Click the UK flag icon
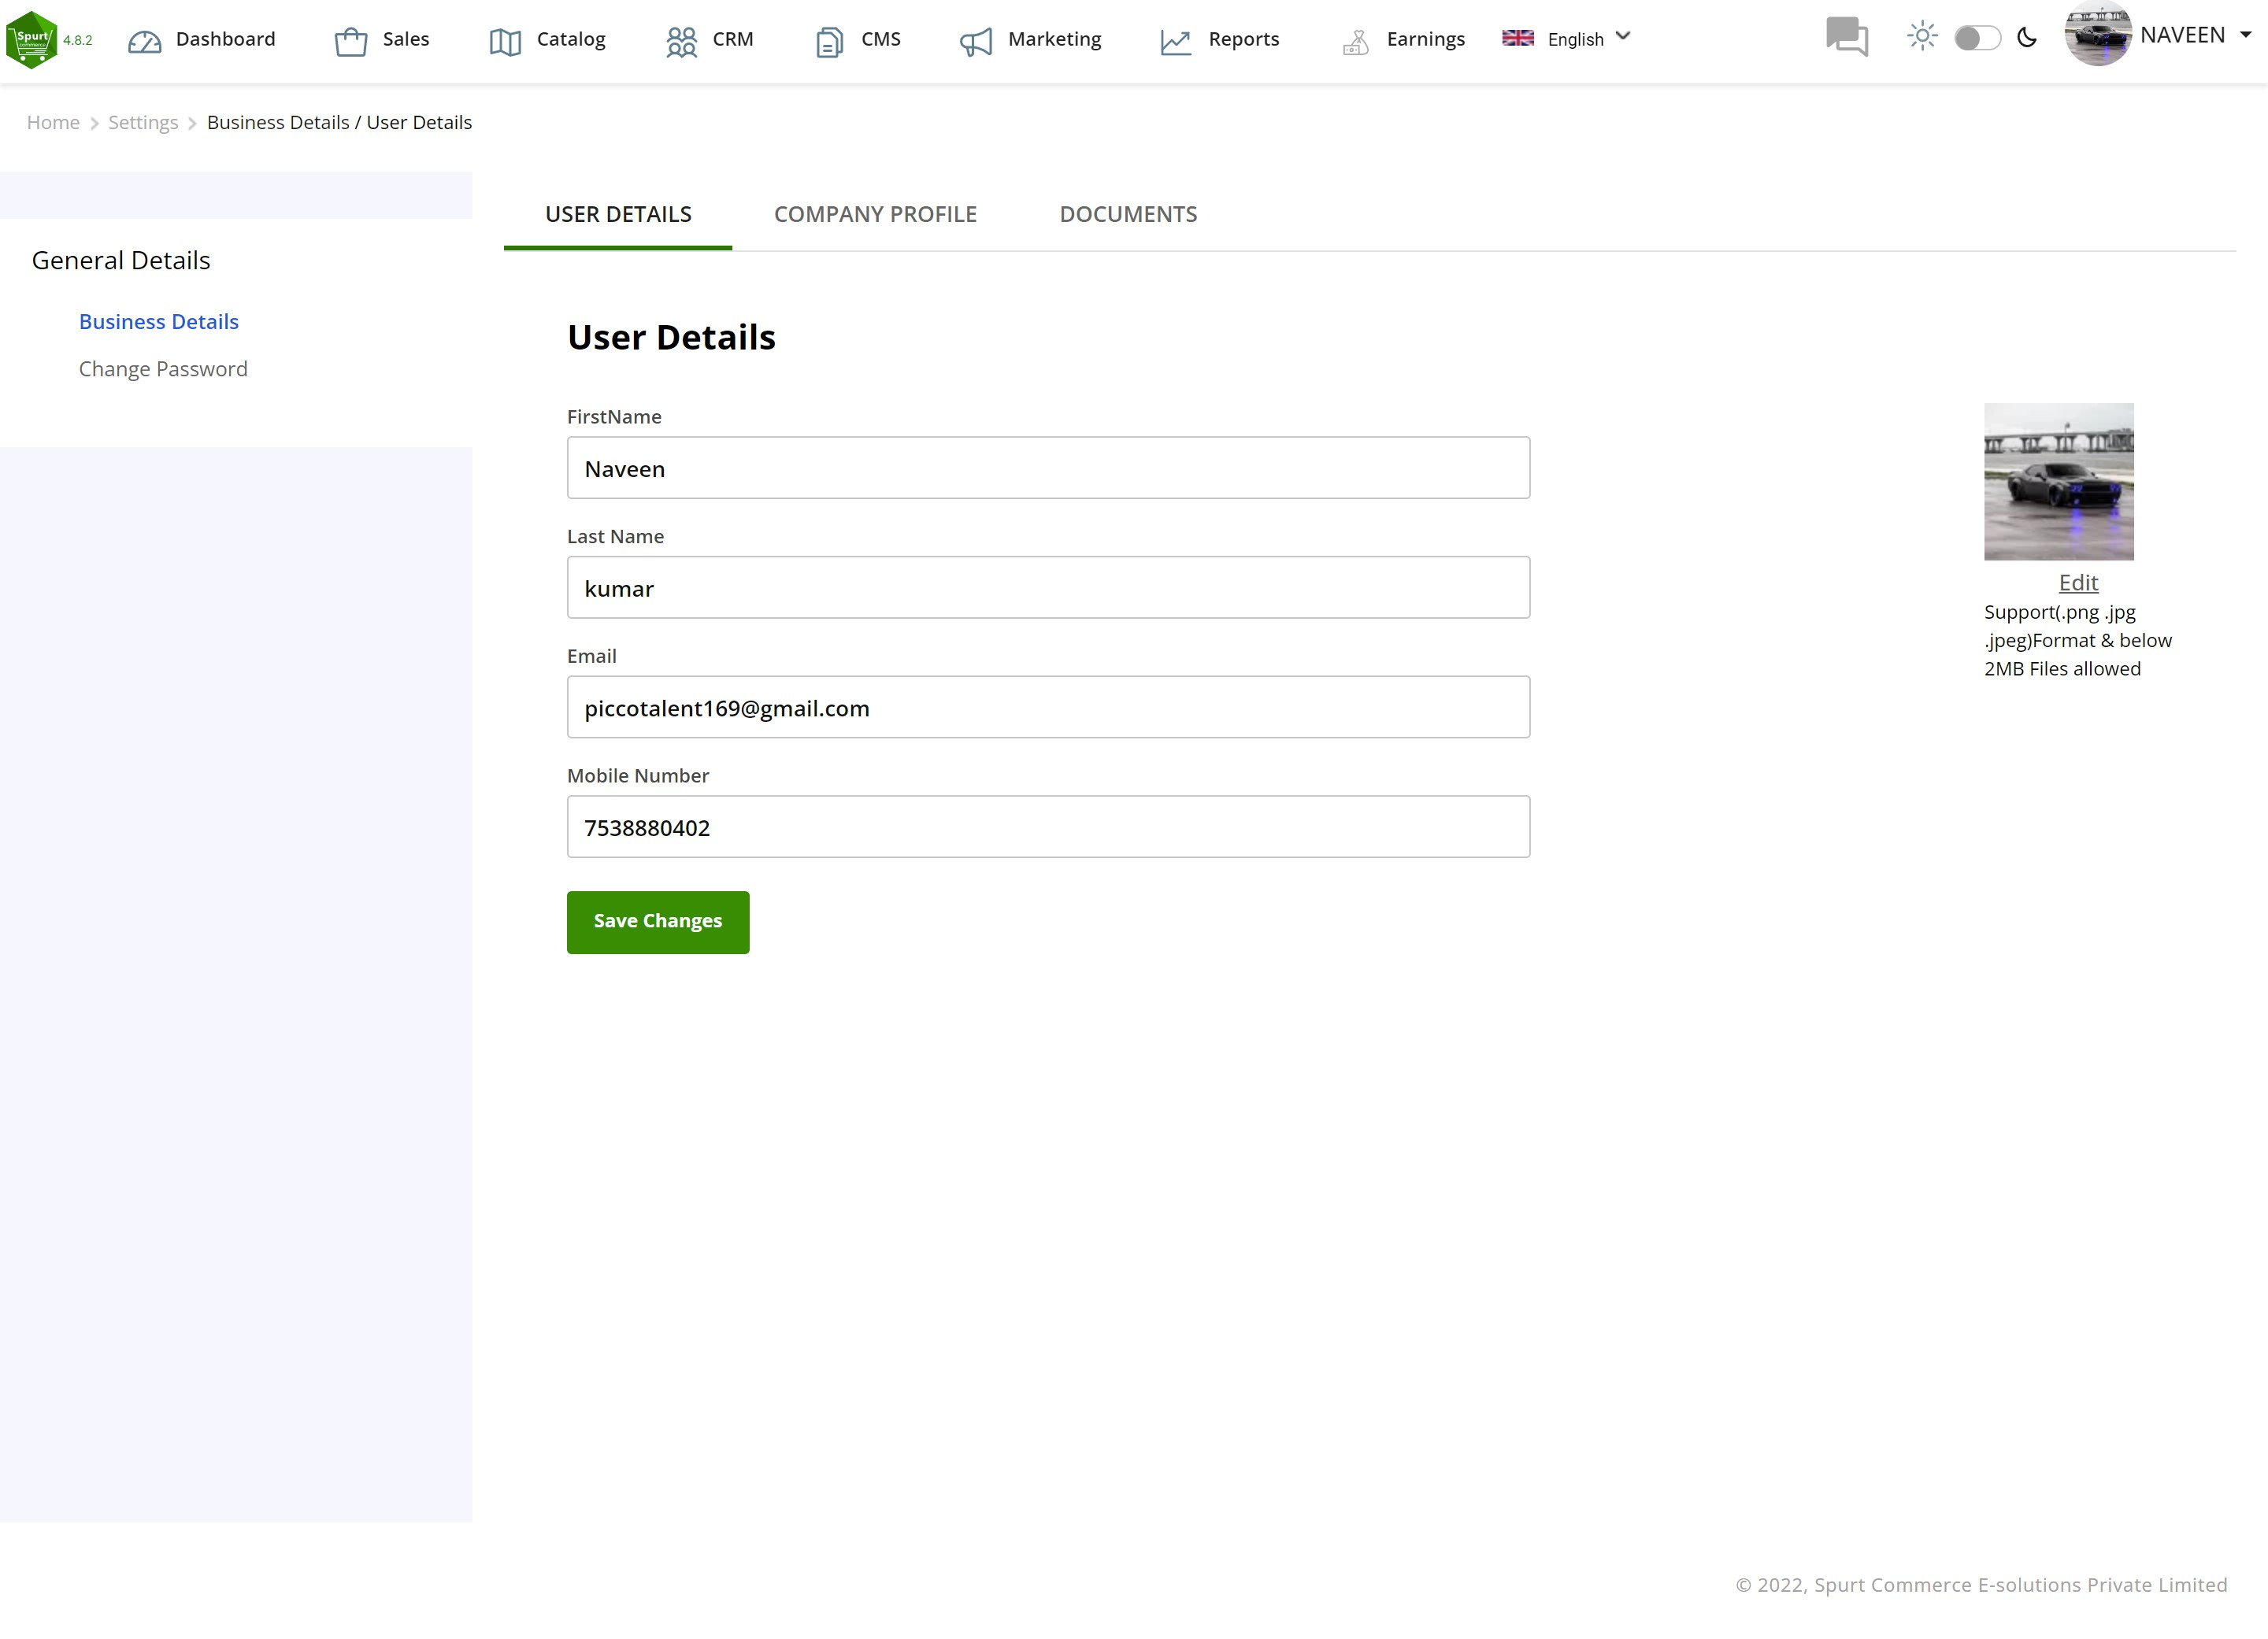This screenshot has height=1639, width=2268. 1518,38
